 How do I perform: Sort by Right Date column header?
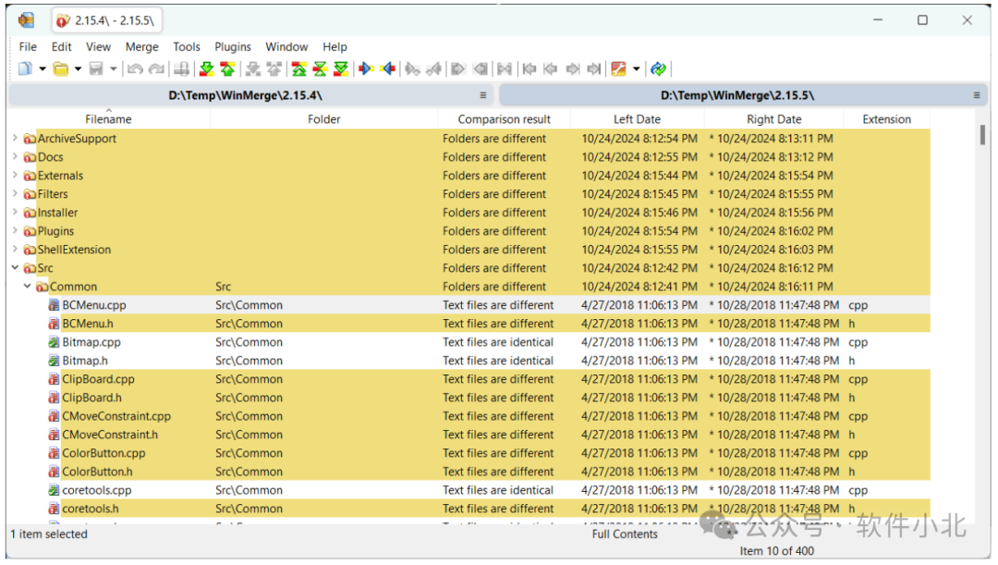coord(774,119)
